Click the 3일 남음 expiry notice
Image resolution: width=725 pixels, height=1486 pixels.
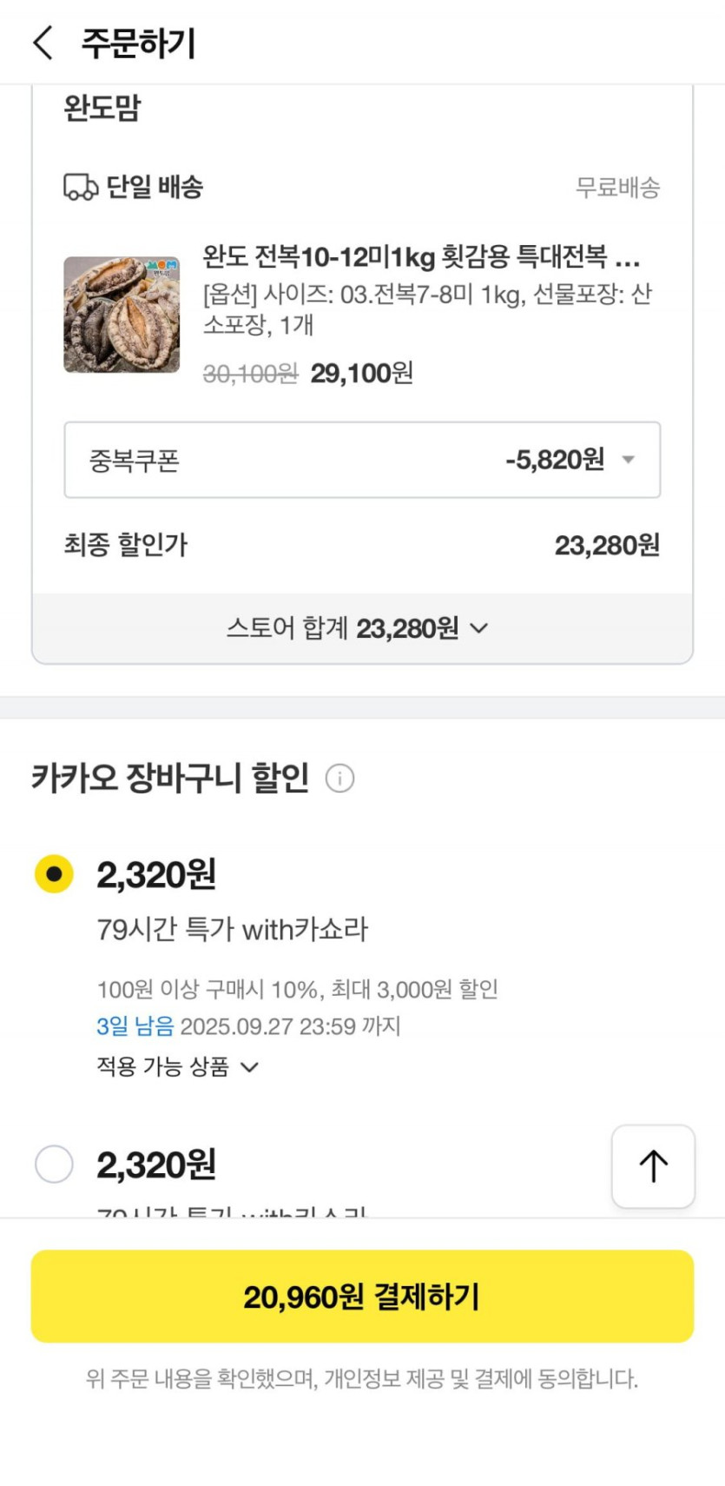pos(135,1026)
